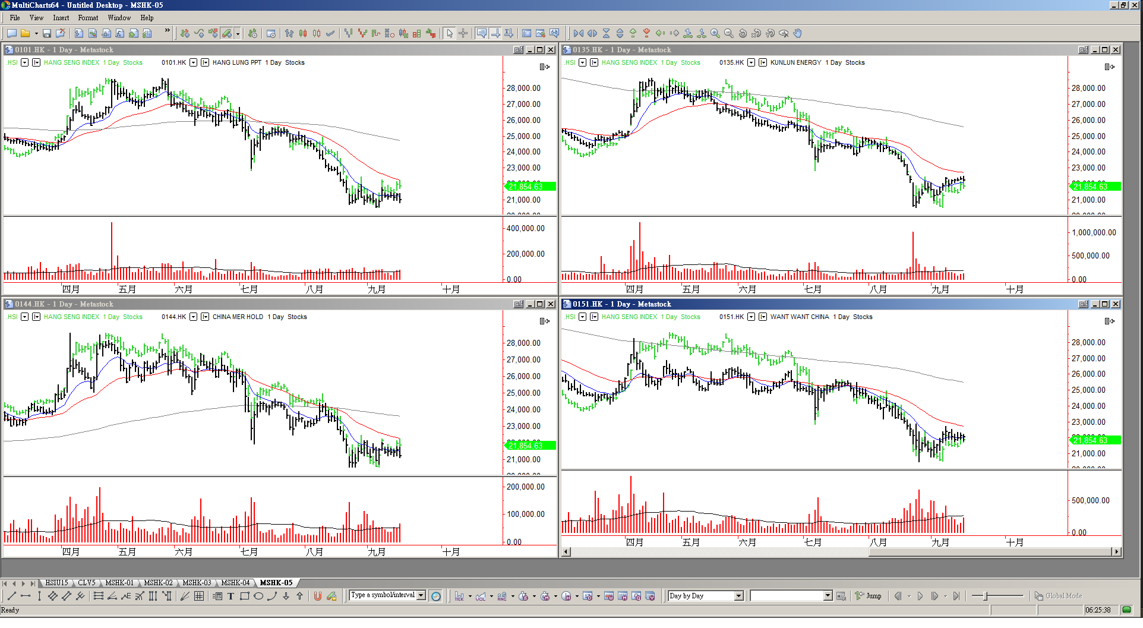Toggle chart status line in 0101.HK window
The height and width of the screenshot is (628, 1143).
[544, 67]
